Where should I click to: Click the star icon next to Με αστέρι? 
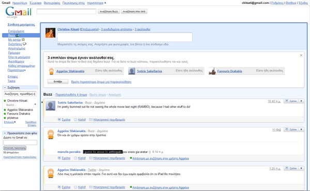(23, 40)
